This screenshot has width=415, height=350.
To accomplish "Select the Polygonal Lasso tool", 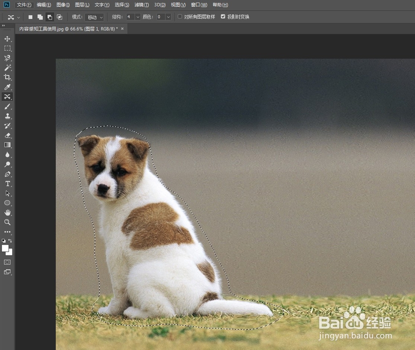I will [7, 58].
